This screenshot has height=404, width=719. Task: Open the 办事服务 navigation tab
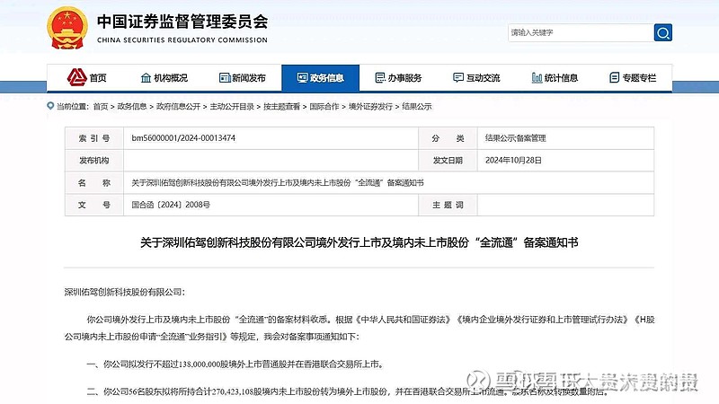tap(398, 78)
